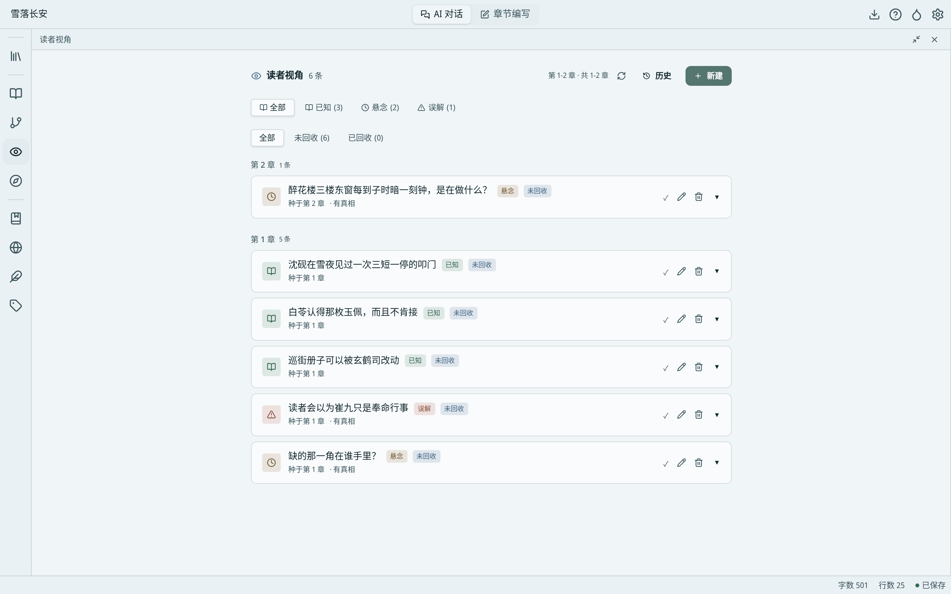This screenshot has width=951, height=594.
Task: Switch to the 章节编写 tab
Action: [505, 14]
